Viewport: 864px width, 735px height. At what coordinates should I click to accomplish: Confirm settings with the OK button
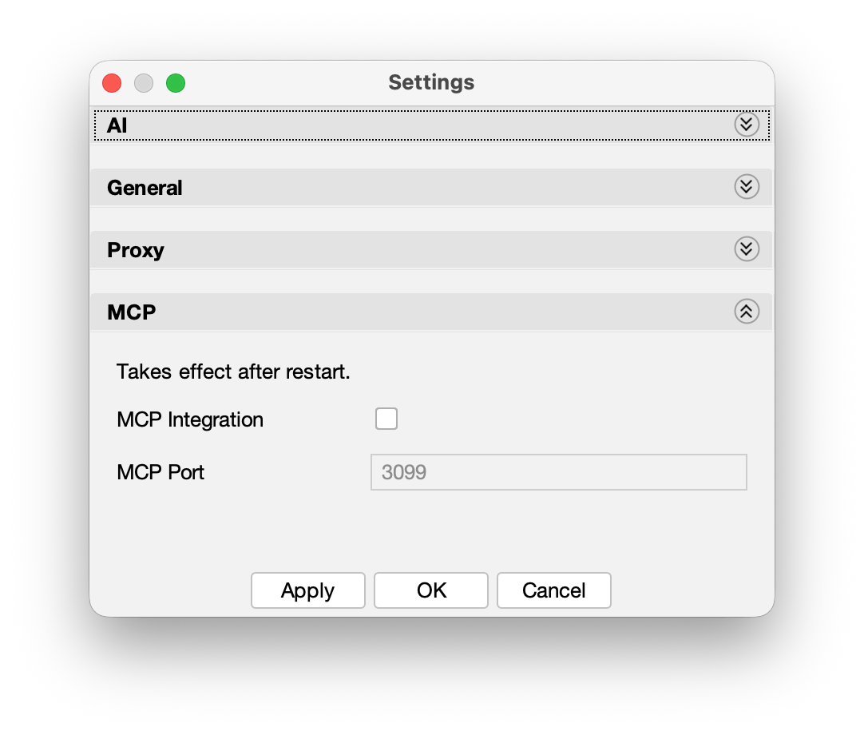tap(430, 590)
